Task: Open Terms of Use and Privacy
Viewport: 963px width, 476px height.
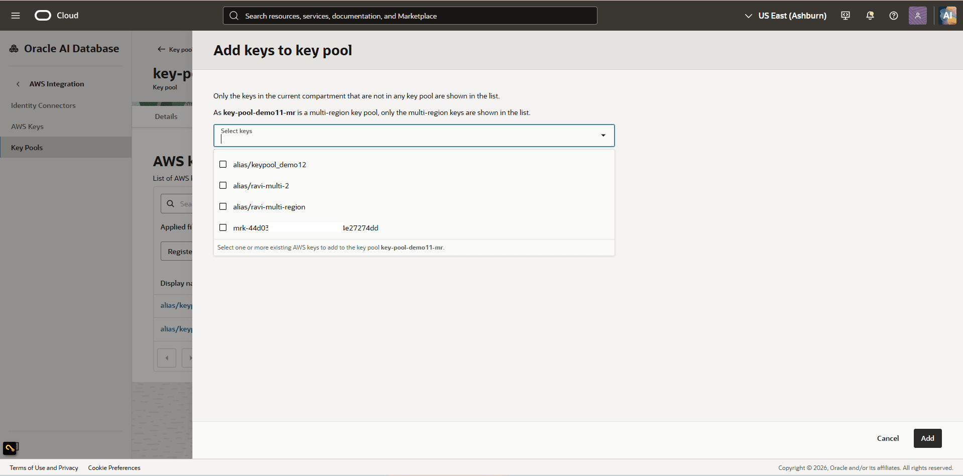Action: tap(44, 468)
